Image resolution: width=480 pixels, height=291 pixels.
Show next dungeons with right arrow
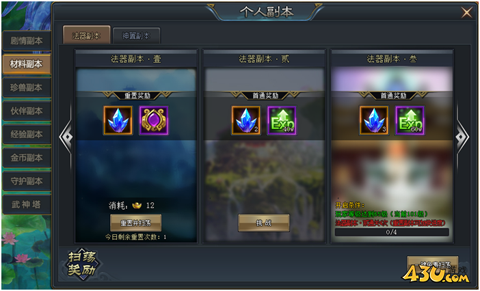coord(462,137)
